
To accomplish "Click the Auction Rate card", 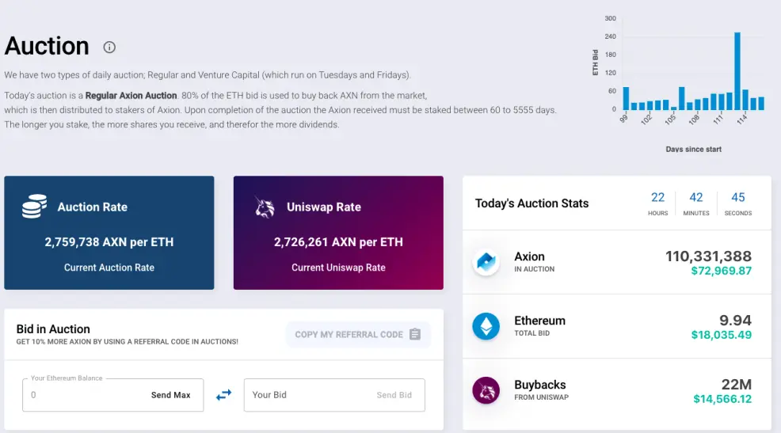I will (109, 233).
